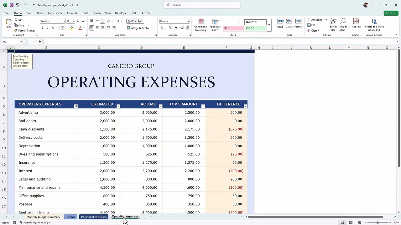Click the green Share button

pyautogui.click(x=391, y=13)
